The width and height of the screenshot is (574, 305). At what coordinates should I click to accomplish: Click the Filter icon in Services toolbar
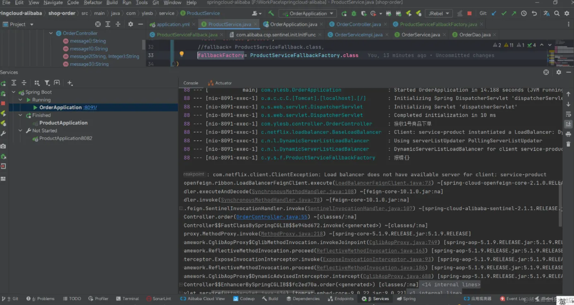click(x=47, y=83)
